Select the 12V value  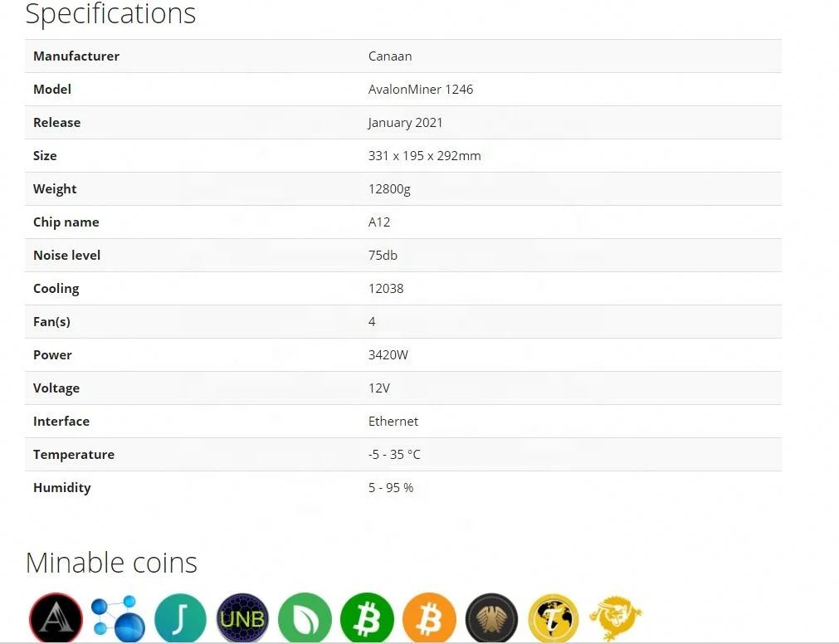[x=378, y=388]
